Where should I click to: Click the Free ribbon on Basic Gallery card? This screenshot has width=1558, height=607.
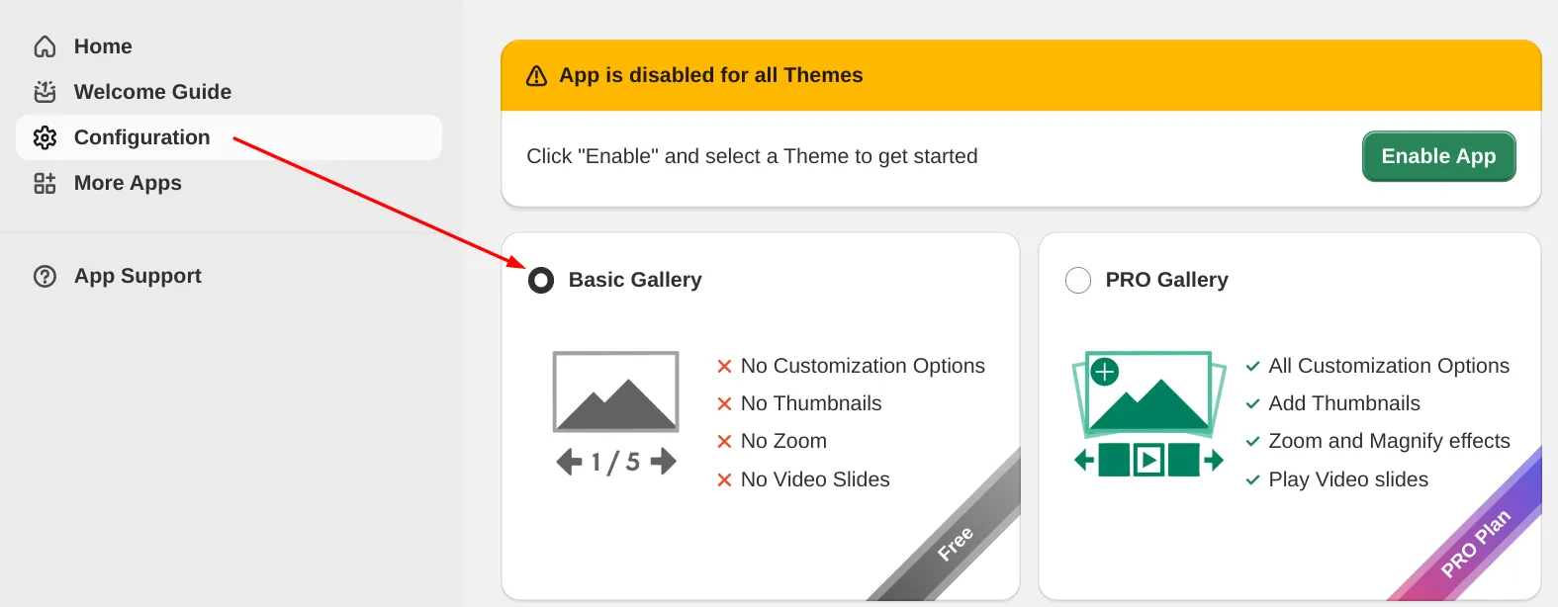(956, 544)
